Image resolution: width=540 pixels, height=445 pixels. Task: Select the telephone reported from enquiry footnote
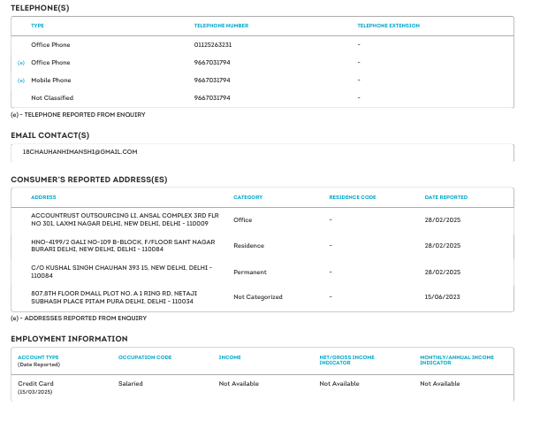click(78, 115)
